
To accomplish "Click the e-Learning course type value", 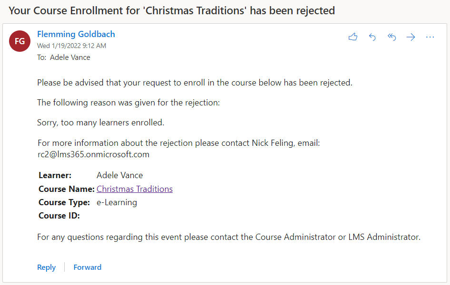I will pyautogui.click(x=117, y=202).
